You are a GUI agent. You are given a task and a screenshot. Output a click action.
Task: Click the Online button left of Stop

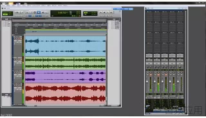click(x=101, y=12)
